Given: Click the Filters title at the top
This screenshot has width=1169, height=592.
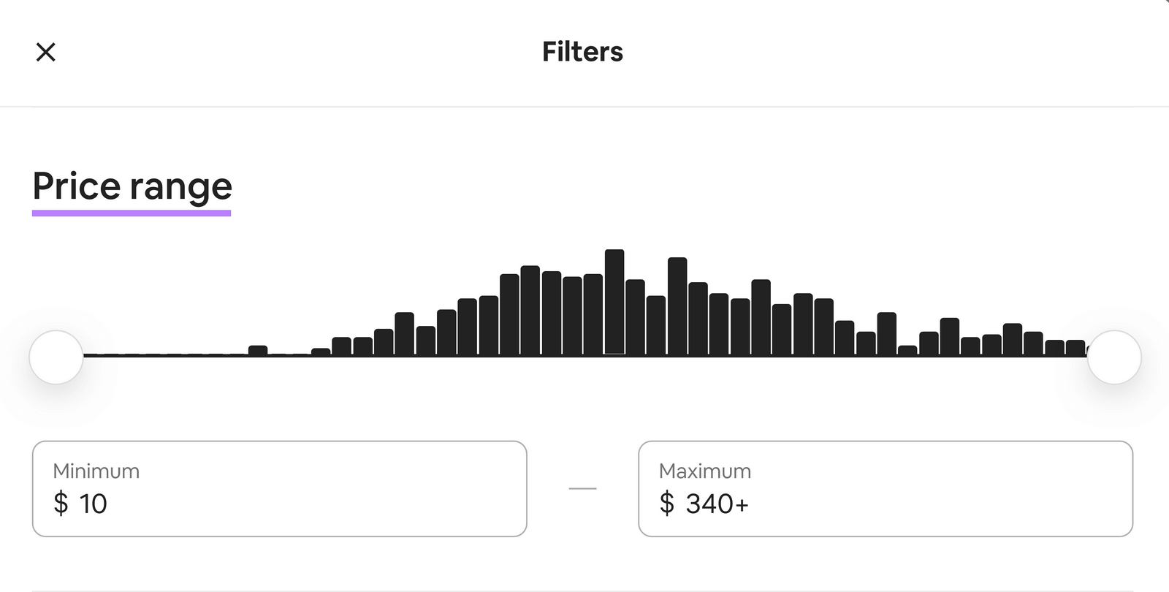Looking at the screenshot, I should [x=582, y=51].
